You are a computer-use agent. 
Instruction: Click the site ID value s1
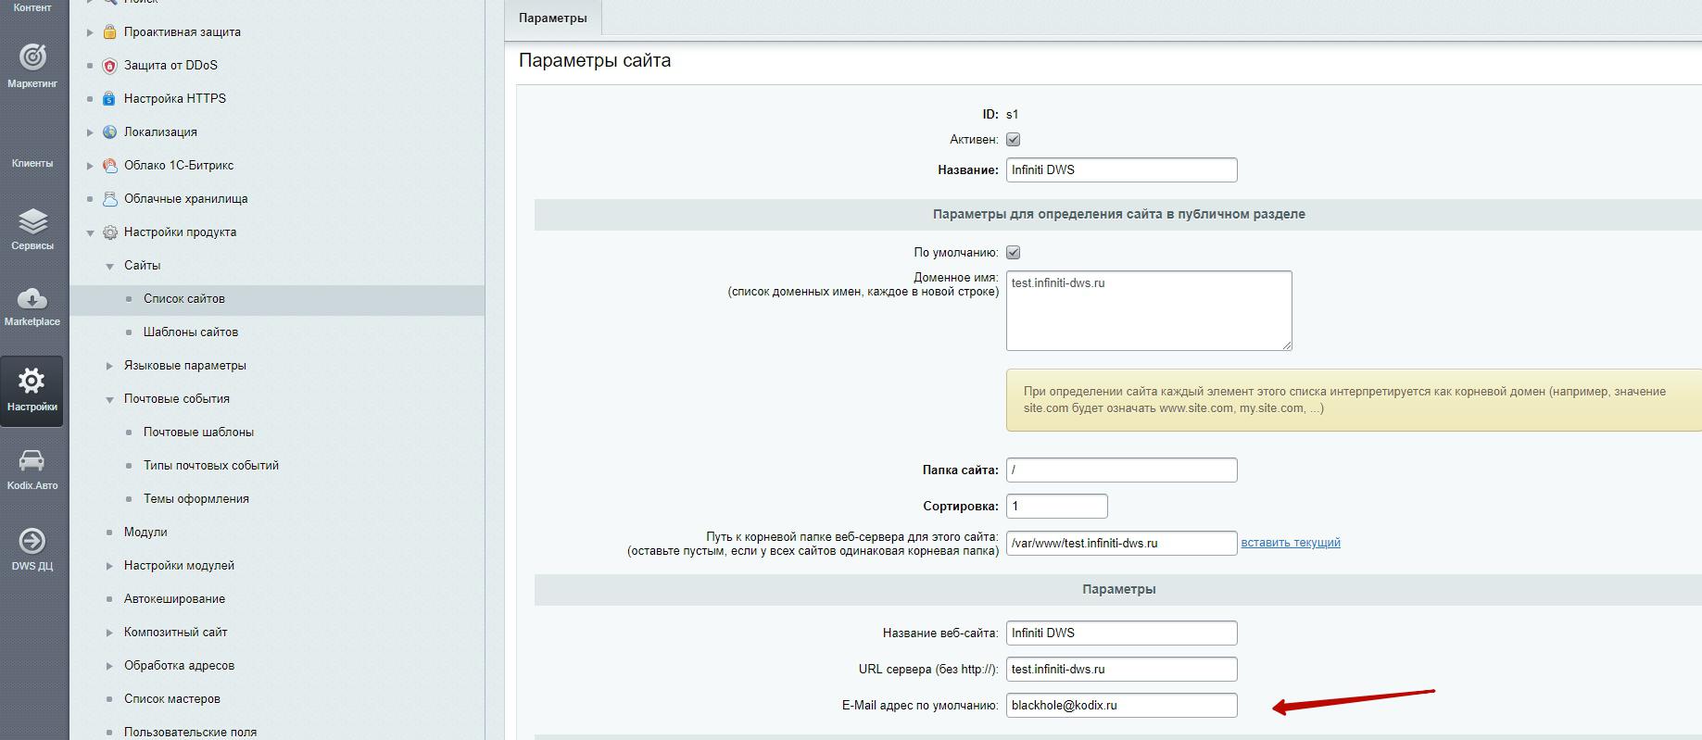[1012, 115]
